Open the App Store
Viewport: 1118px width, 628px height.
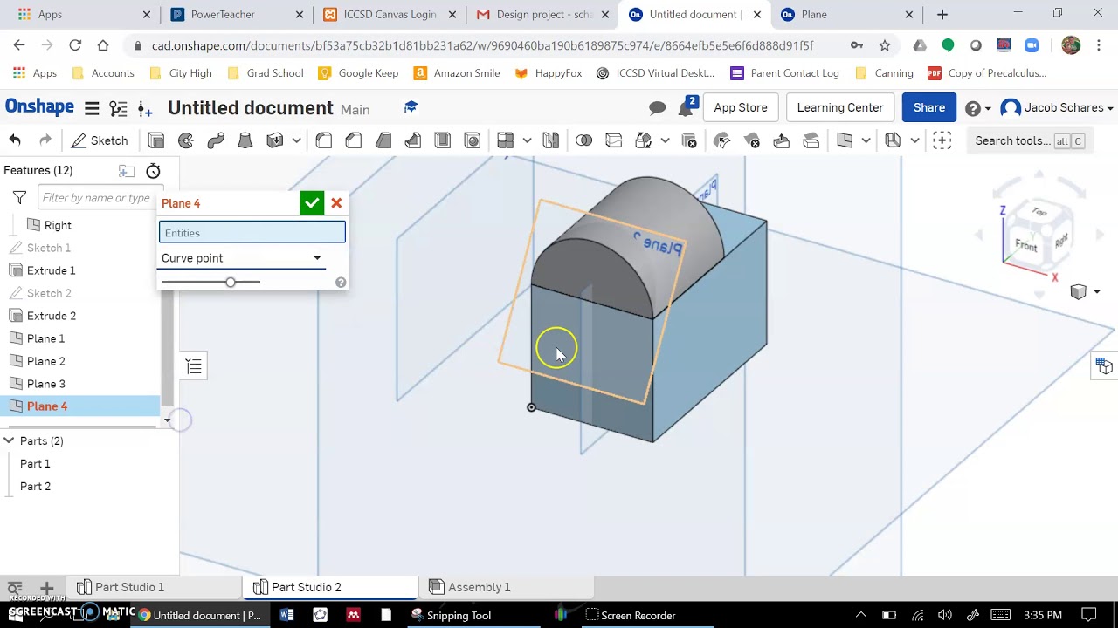(741, 108)
